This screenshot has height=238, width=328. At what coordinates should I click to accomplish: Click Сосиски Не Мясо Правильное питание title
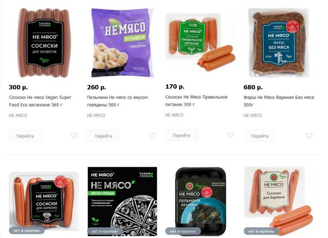click(196, 101)
